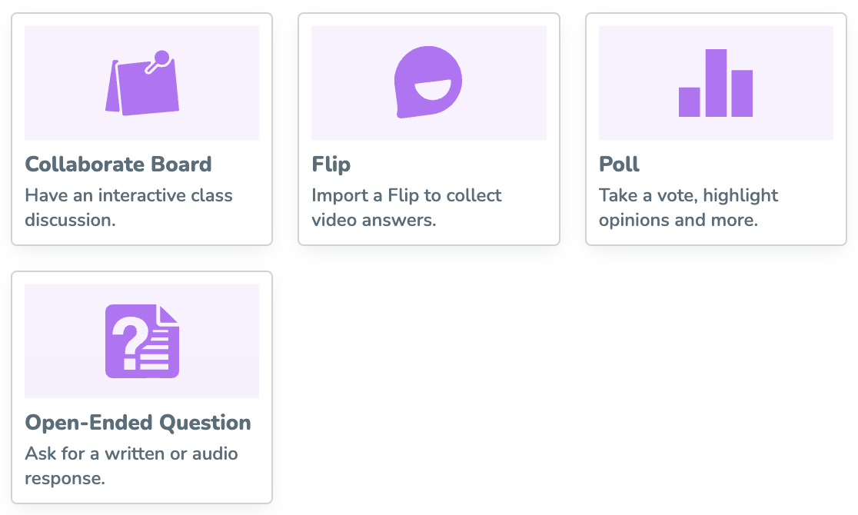This screenshot has height=515, width=858.
Task: Click the bottom padding of the Collaborate Board card
Action: pyautogui.click(x=142, y=238)
